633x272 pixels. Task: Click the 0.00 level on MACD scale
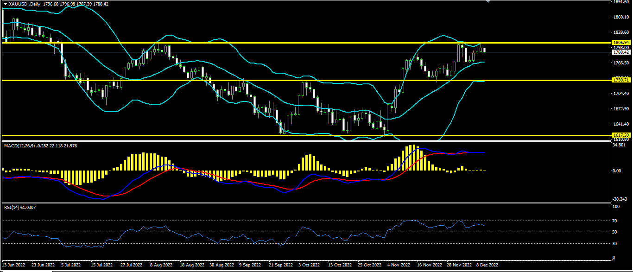point(617,171)
